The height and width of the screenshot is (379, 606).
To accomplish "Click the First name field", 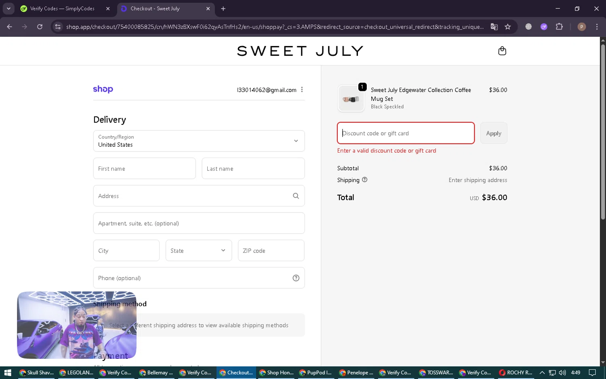I will [x=144, y=168].
